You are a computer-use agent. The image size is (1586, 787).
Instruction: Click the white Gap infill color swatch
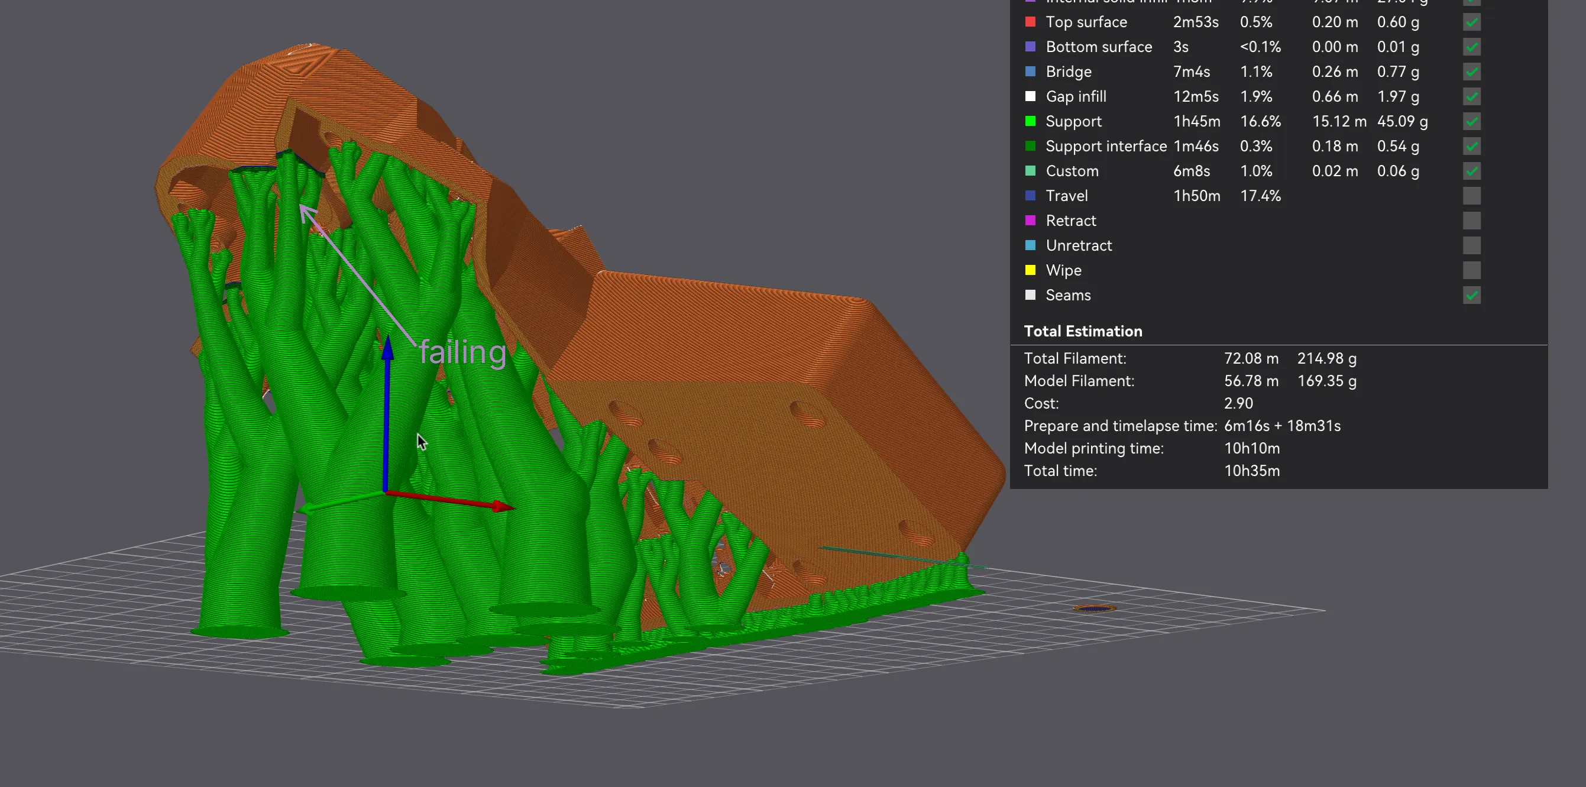click(1031, 96)
